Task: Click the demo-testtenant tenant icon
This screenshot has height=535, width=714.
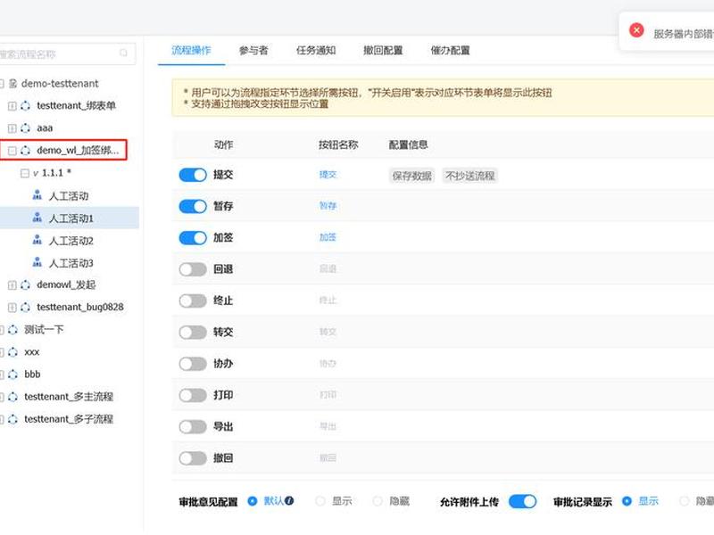Action: [12, 83]
